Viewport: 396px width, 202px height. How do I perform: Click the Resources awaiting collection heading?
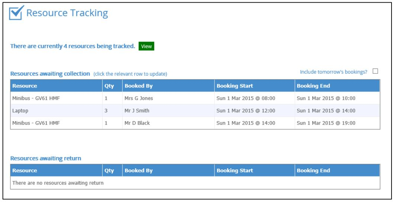(50, 73)
